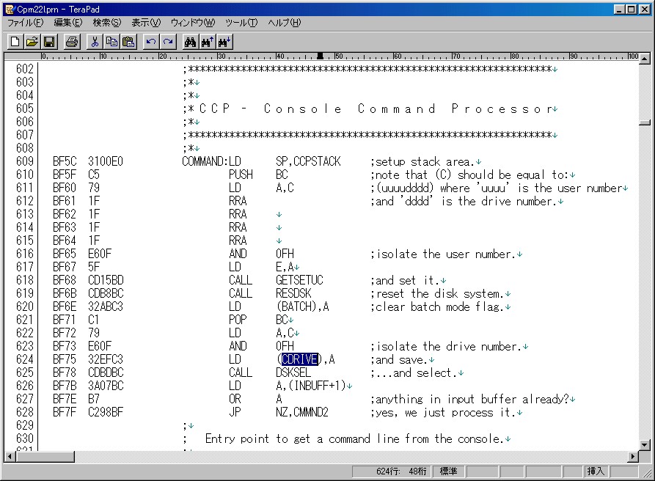Click line number 605 in the gutter
The height and width of the screenshot is (481, 655).
[25, 109]
